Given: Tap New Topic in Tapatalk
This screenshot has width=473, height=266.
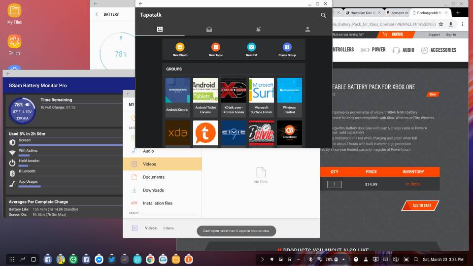Looking at the screenshot, I should 216,50.
